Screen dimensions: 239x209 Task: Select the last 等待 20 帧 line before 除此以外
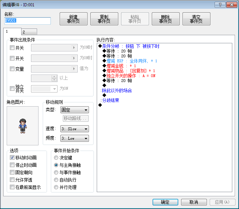tap(117, 81)
